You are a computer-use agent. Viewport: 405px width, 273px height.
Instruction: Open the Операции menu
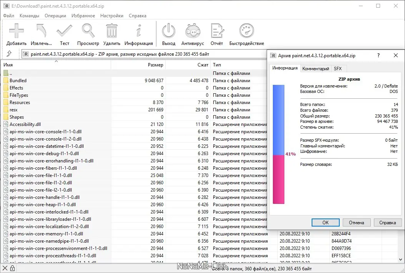[x=55, y=16]
